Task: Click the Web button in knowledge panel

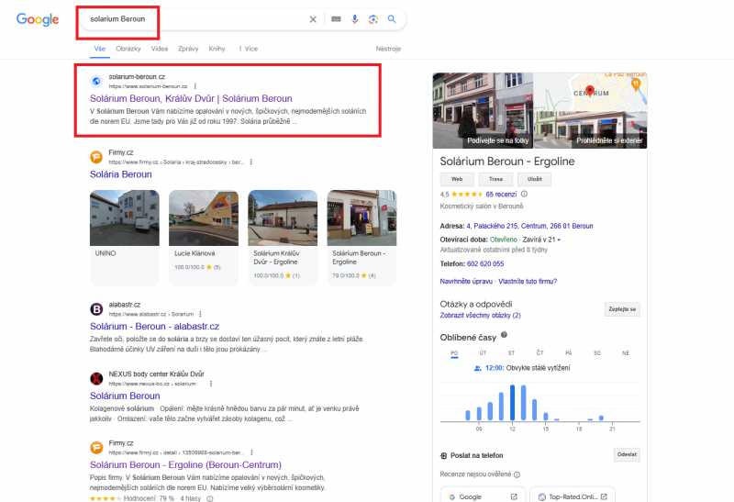Action: (457, 179)
